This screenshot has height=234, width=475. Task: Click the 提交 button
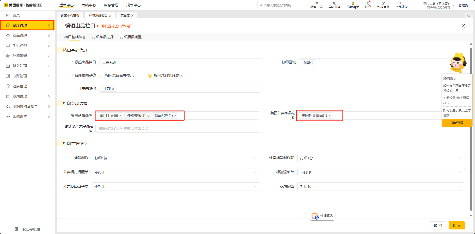456,225
